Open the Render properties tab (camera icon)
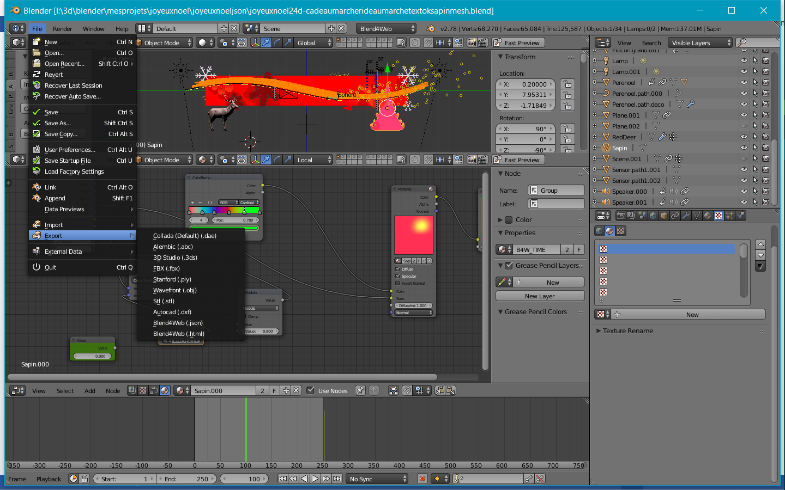This screenshot has height=490, width=785. (620, 216)
